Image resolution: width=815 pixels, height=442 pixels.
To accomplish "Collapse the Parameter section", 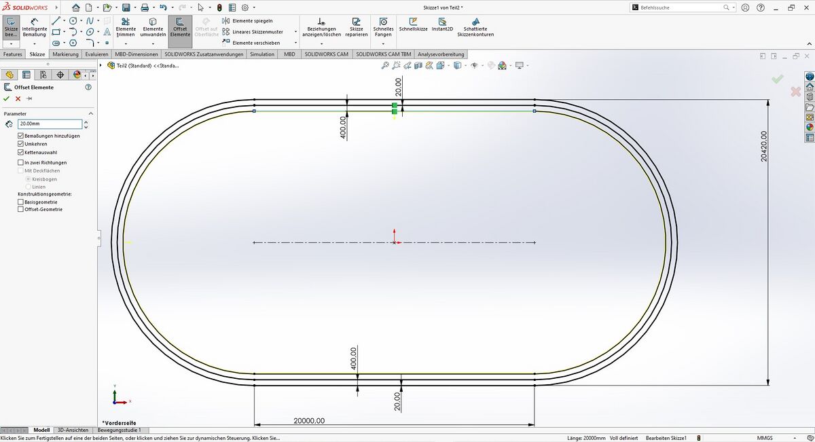I will (x=91, y=113).
